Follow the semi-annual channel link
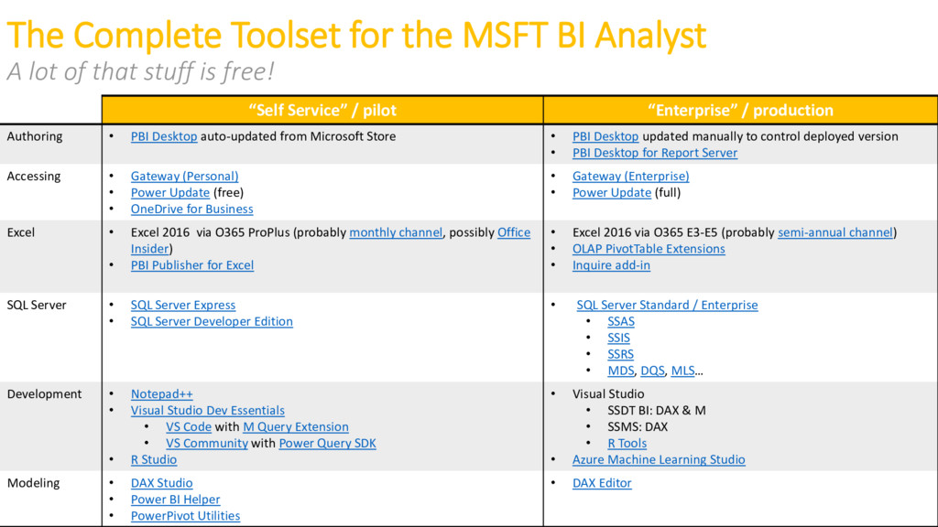 [835, 232]
